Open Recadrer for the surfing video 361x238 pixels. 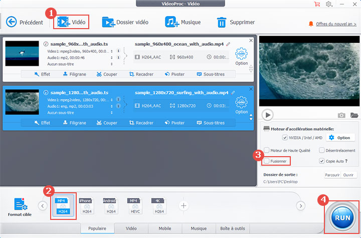[141, 123]
